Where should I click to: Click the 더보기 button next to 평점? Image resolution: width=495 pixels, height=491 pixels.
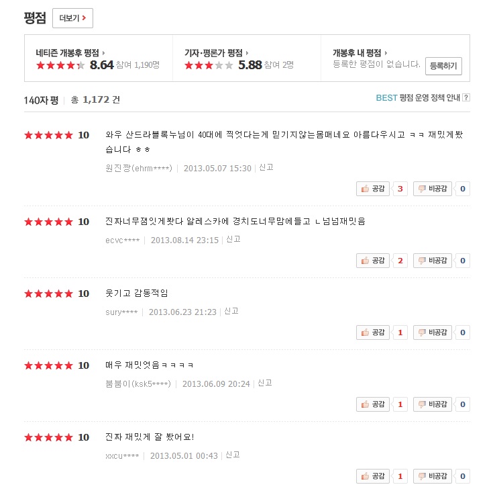(x=72, y=18)
